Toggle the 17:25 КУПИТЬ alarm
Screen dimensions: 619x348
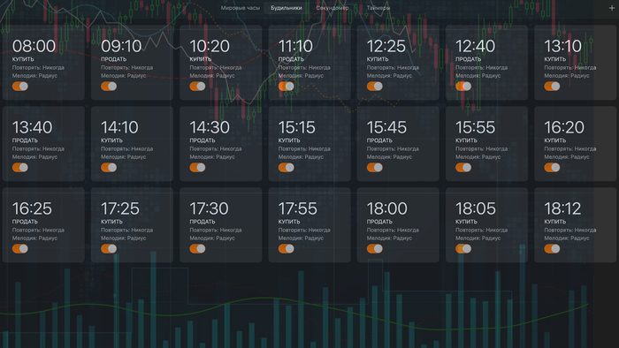(x=109, y=249)
